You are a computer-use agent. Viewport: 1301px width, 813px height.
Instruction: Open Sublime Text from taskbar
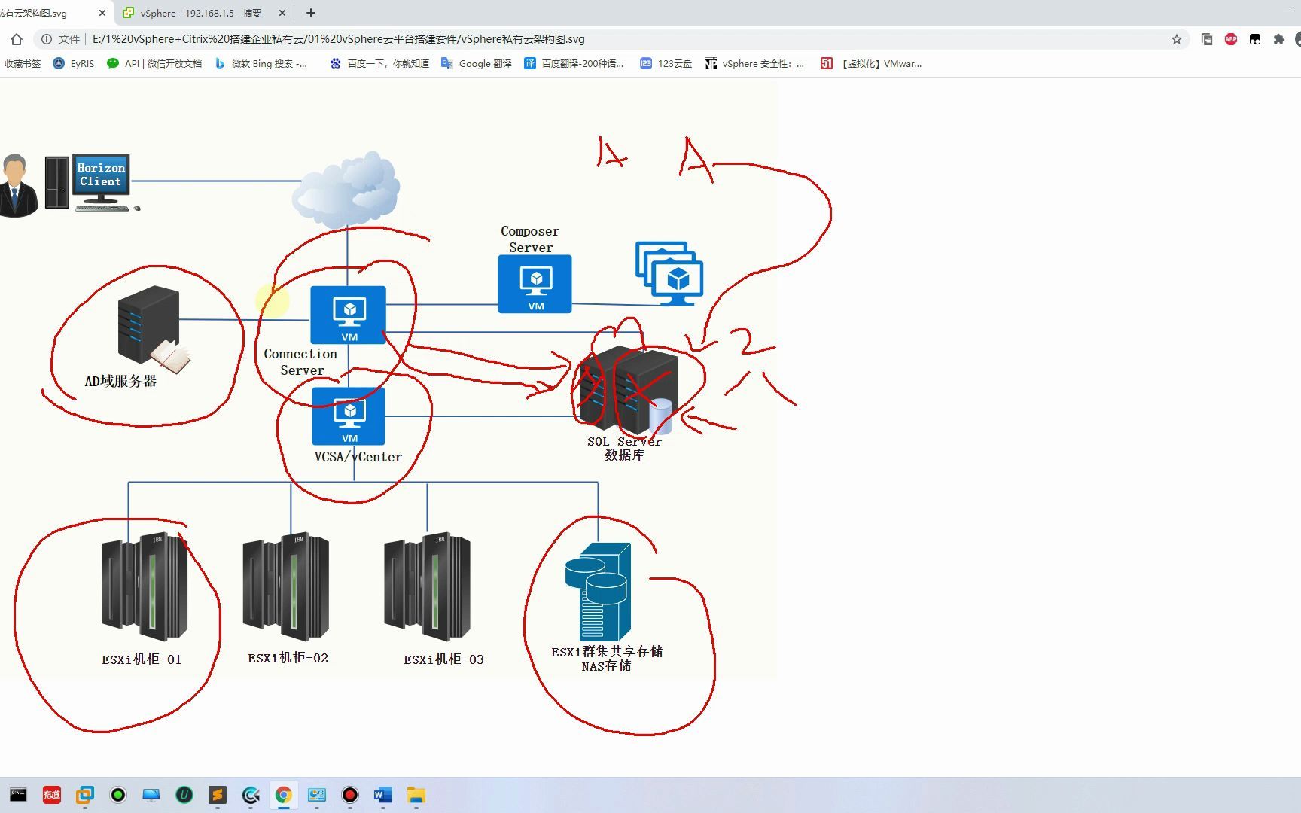tap(218, 795)
